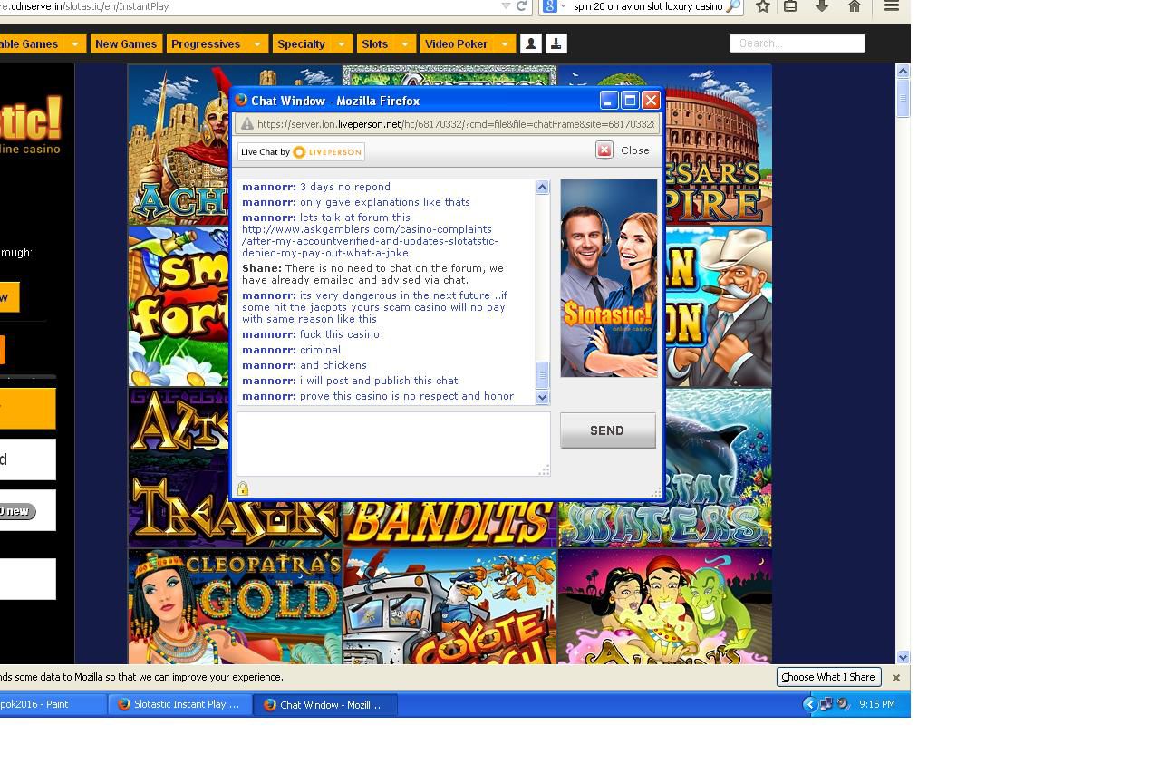The height and width of the screenshot is (783, 1160).
Task: Select Chat Window taskbar button
Action: 326,704
